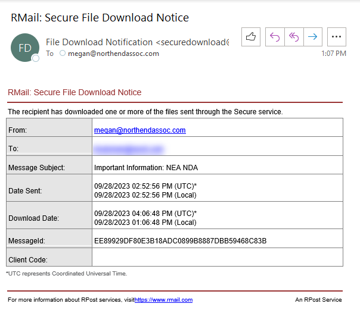Open the More actions ellipsis menu
Viewport: 360px width, 335px height.
tap(336, 37)
